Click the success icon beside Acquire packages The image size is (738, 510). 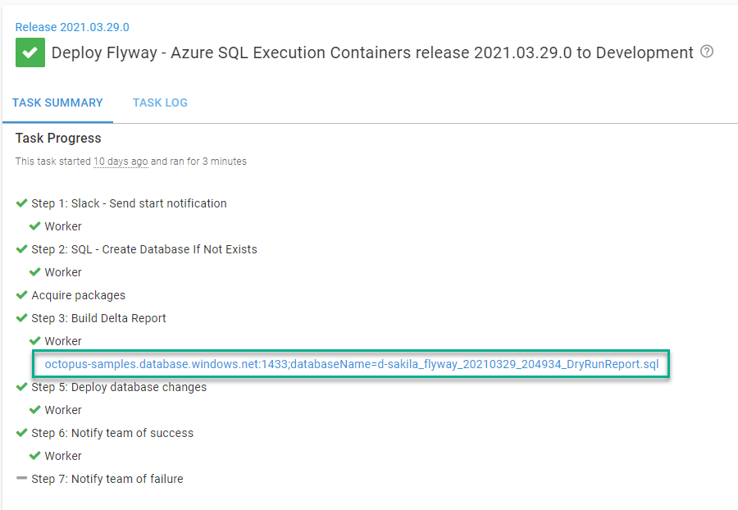tap(20, 294)
